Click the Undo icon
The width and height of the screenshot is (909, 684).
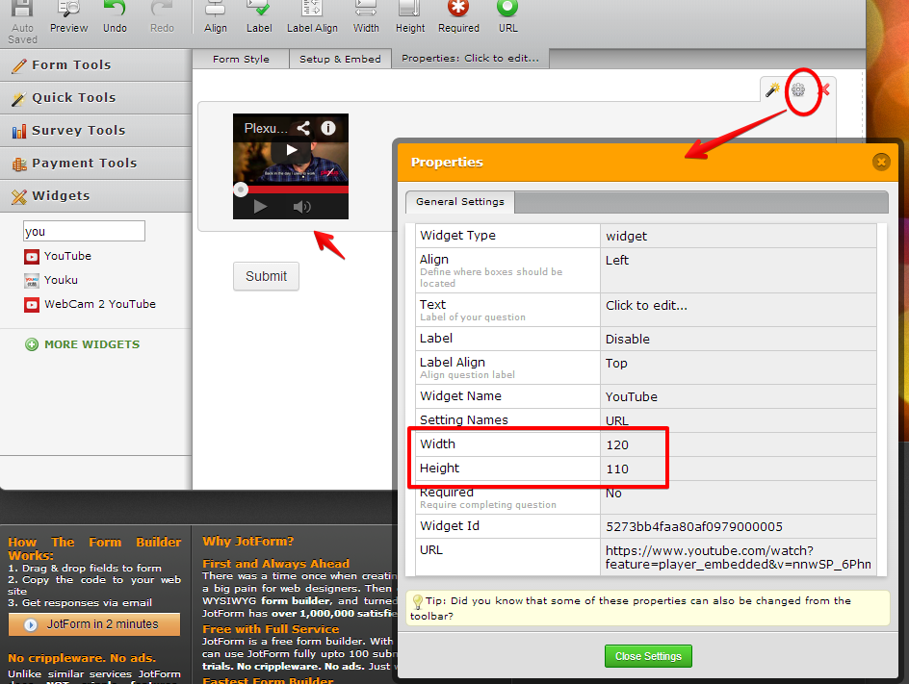click(115, 14)
